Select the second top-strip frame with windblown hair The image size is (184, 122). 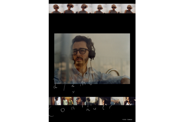coord(70,9)
